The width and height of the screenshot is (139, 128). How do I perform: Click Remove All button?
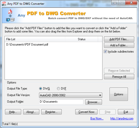[119, 76]
